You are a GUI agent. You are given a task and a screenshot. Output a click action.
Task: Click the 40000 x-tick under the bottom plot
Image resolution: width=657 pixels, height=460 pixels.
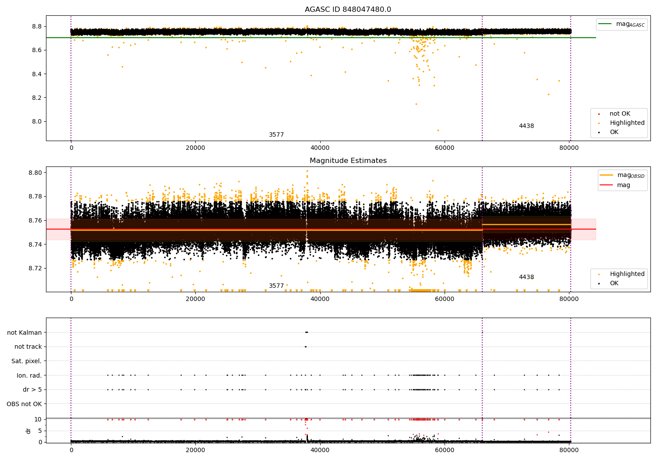[320, 450]
